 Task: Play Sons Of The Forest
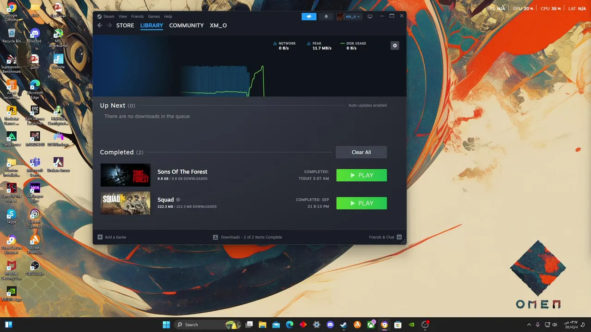362,175
